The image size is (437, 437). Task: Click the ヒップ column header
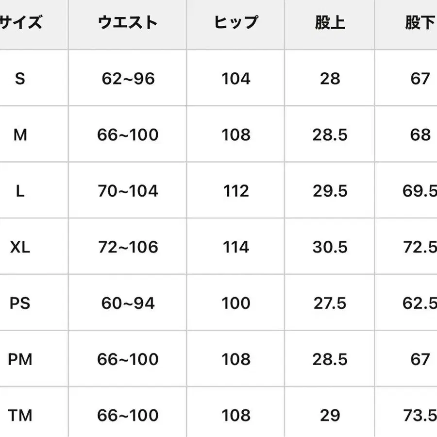coord(236,23)
